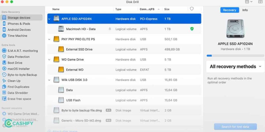The height and width of the screenshot is (132, 265).
Task: Sort by Conn...n/FS column
Action: [149, 9]
